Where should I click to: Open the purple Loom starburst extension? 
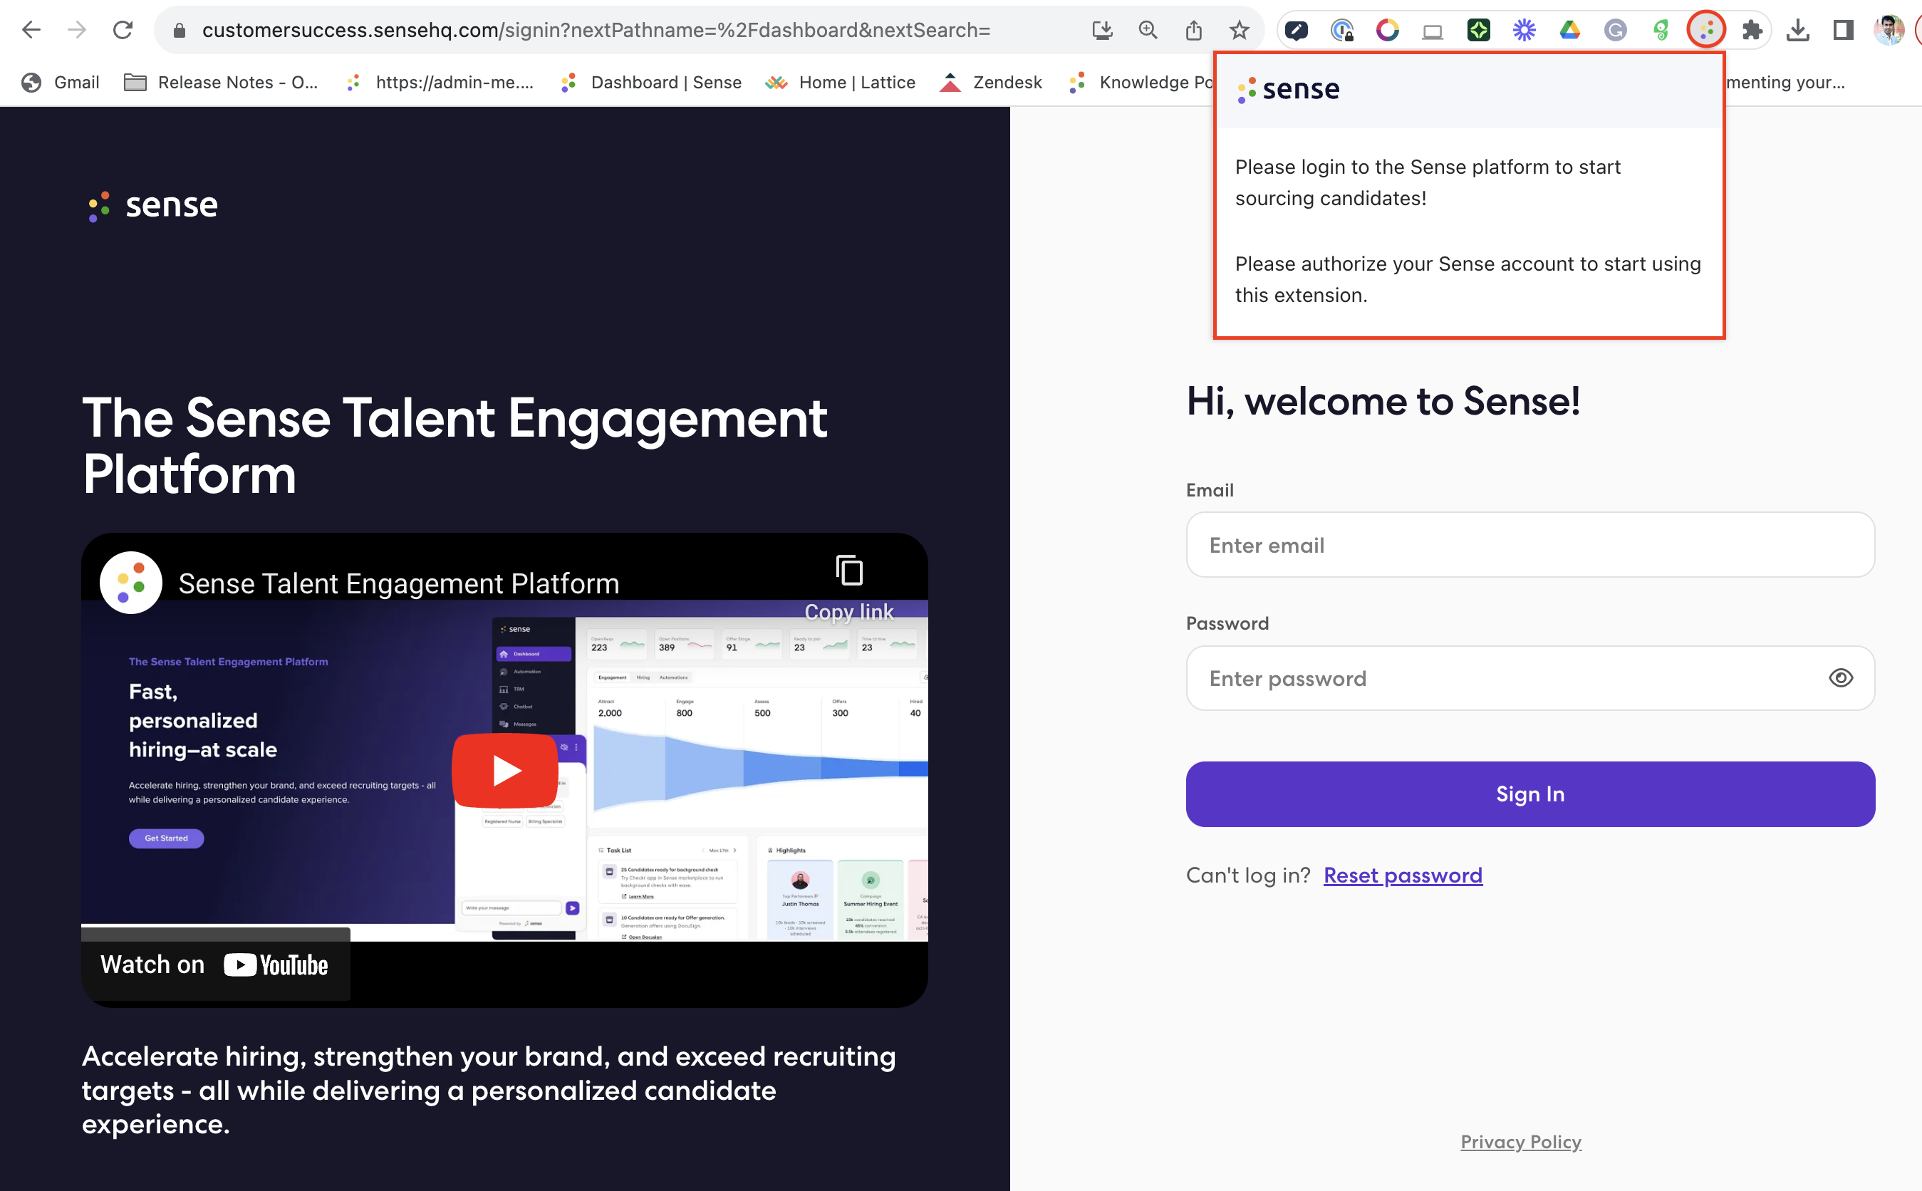tap(1524, 31)
